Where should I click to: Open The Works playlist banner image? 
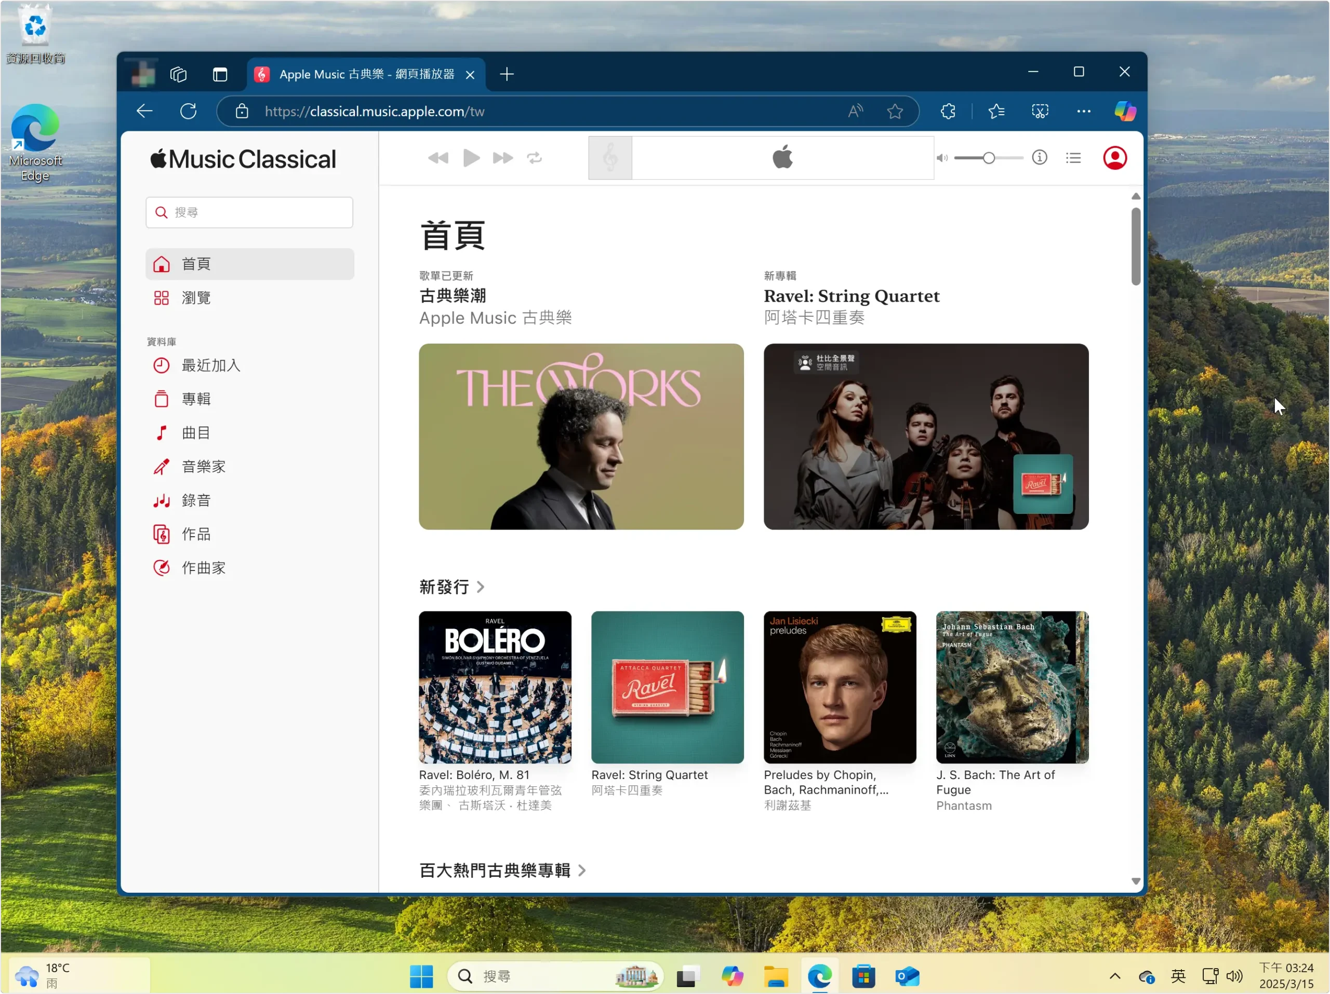click(581, 437)
